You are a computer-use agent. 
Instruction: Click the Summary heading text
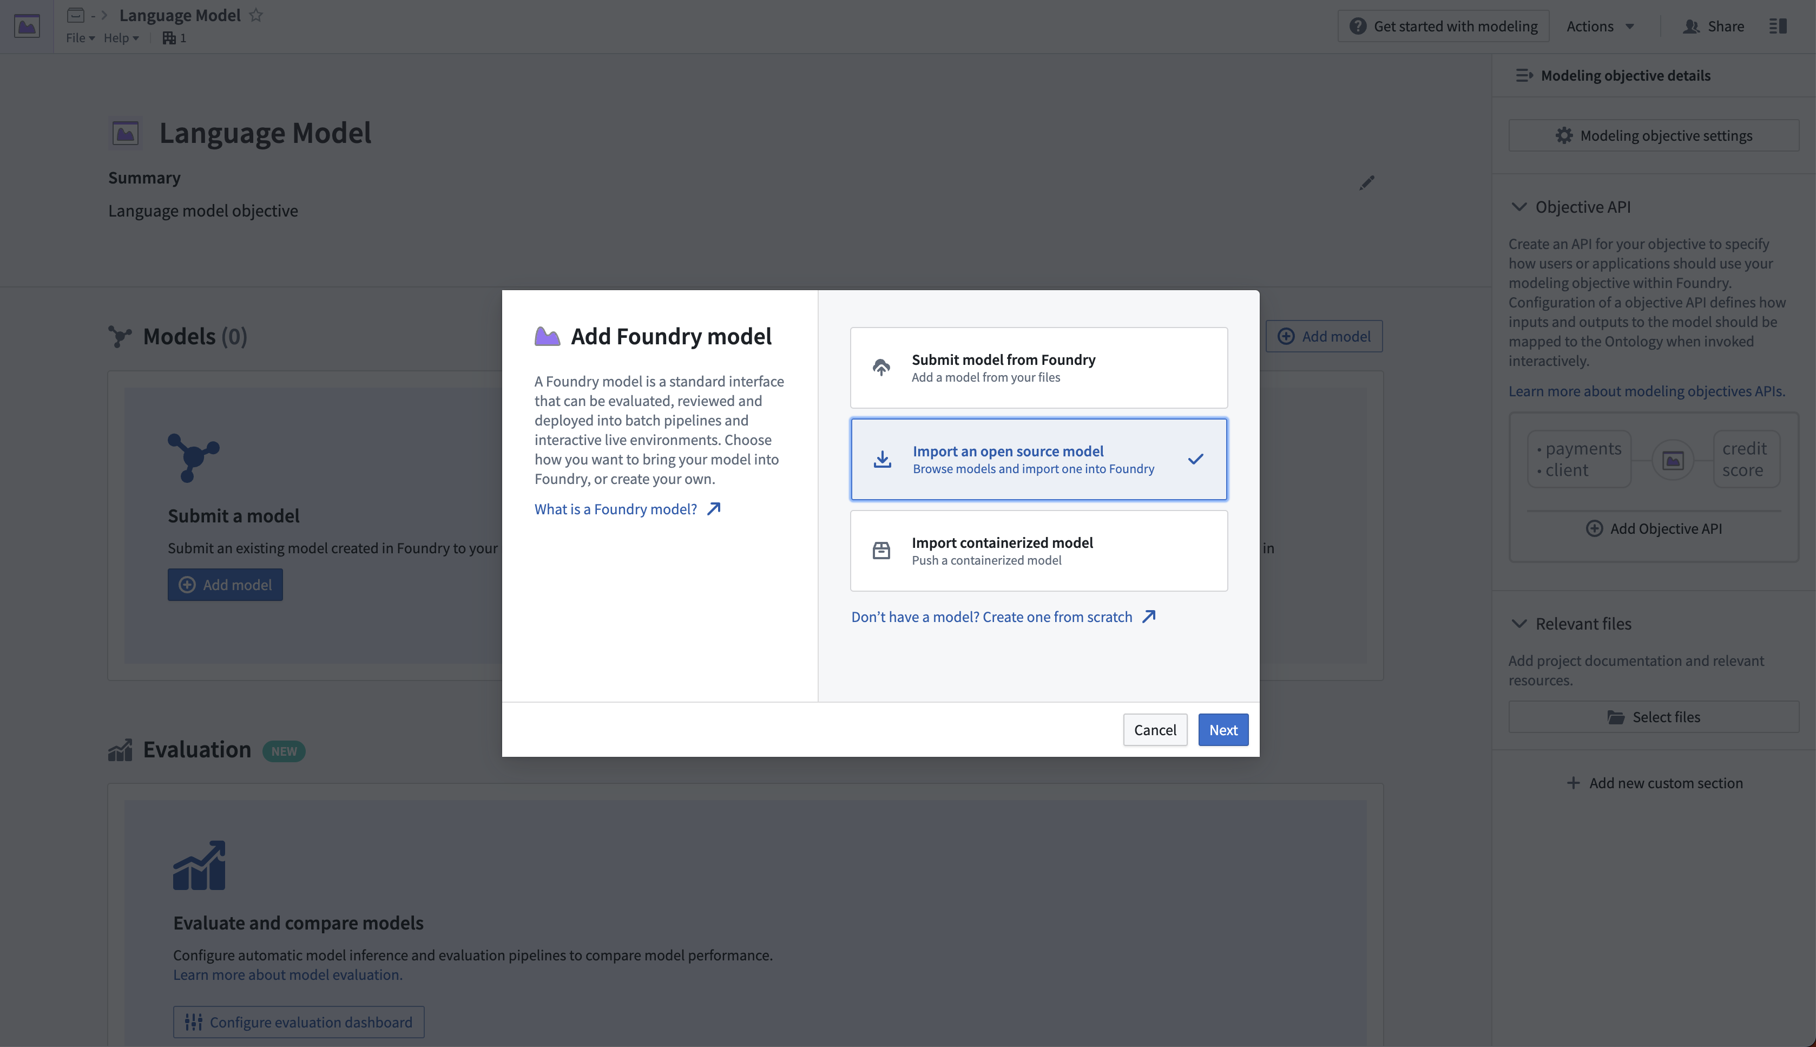pos(144,178)
